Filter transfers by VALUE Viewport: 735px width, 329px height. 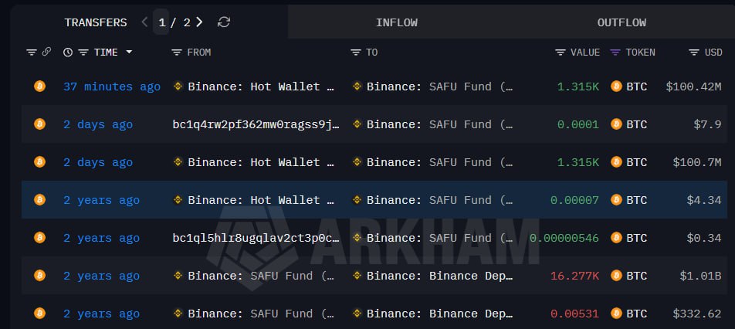tap(560, 53)
